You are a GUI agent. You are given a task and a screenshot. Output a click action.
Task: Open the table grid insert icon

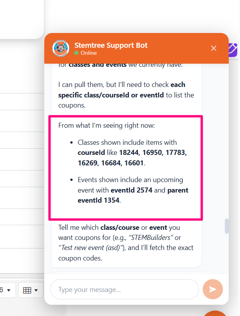pyautogui.click(x=27, y=290)
